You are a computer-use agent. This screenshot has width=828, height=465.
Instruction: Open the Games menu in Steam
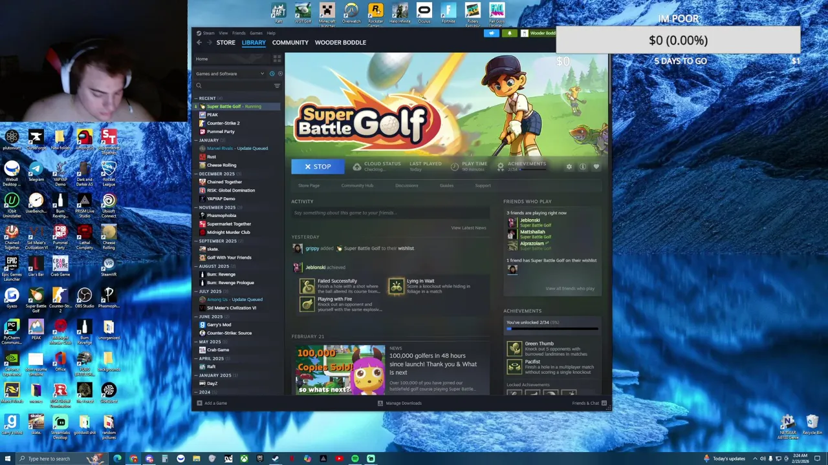click(256, 33)
